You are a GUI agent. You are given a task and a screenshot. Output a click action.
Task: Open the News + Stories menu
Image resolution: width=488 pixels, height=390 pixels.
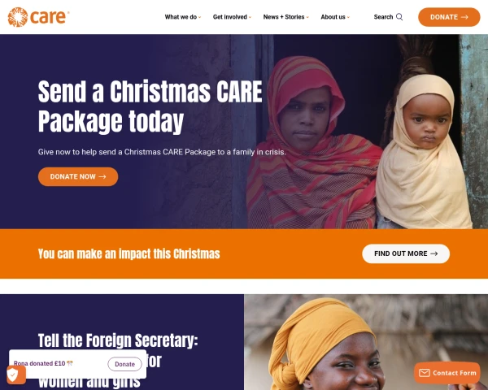[284, 17]
